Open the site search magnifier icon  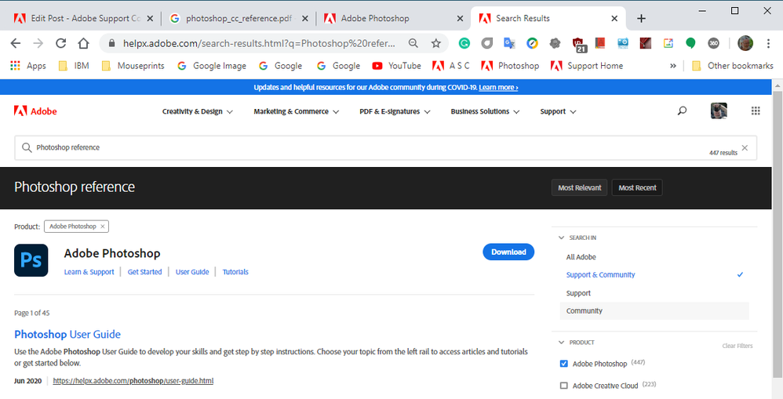682,111
